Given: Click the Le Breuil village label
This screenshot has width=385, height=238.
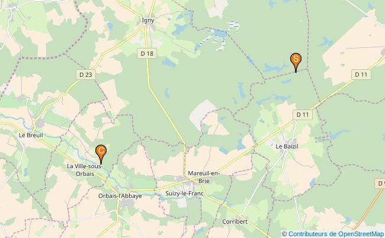Looking at the screenshot, I should click(31, 135).
